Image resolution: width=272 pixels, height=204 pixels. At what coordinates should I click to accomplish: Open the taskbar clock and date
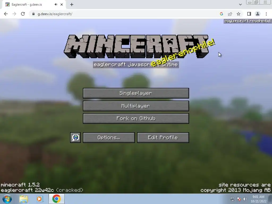coord(258,199)
